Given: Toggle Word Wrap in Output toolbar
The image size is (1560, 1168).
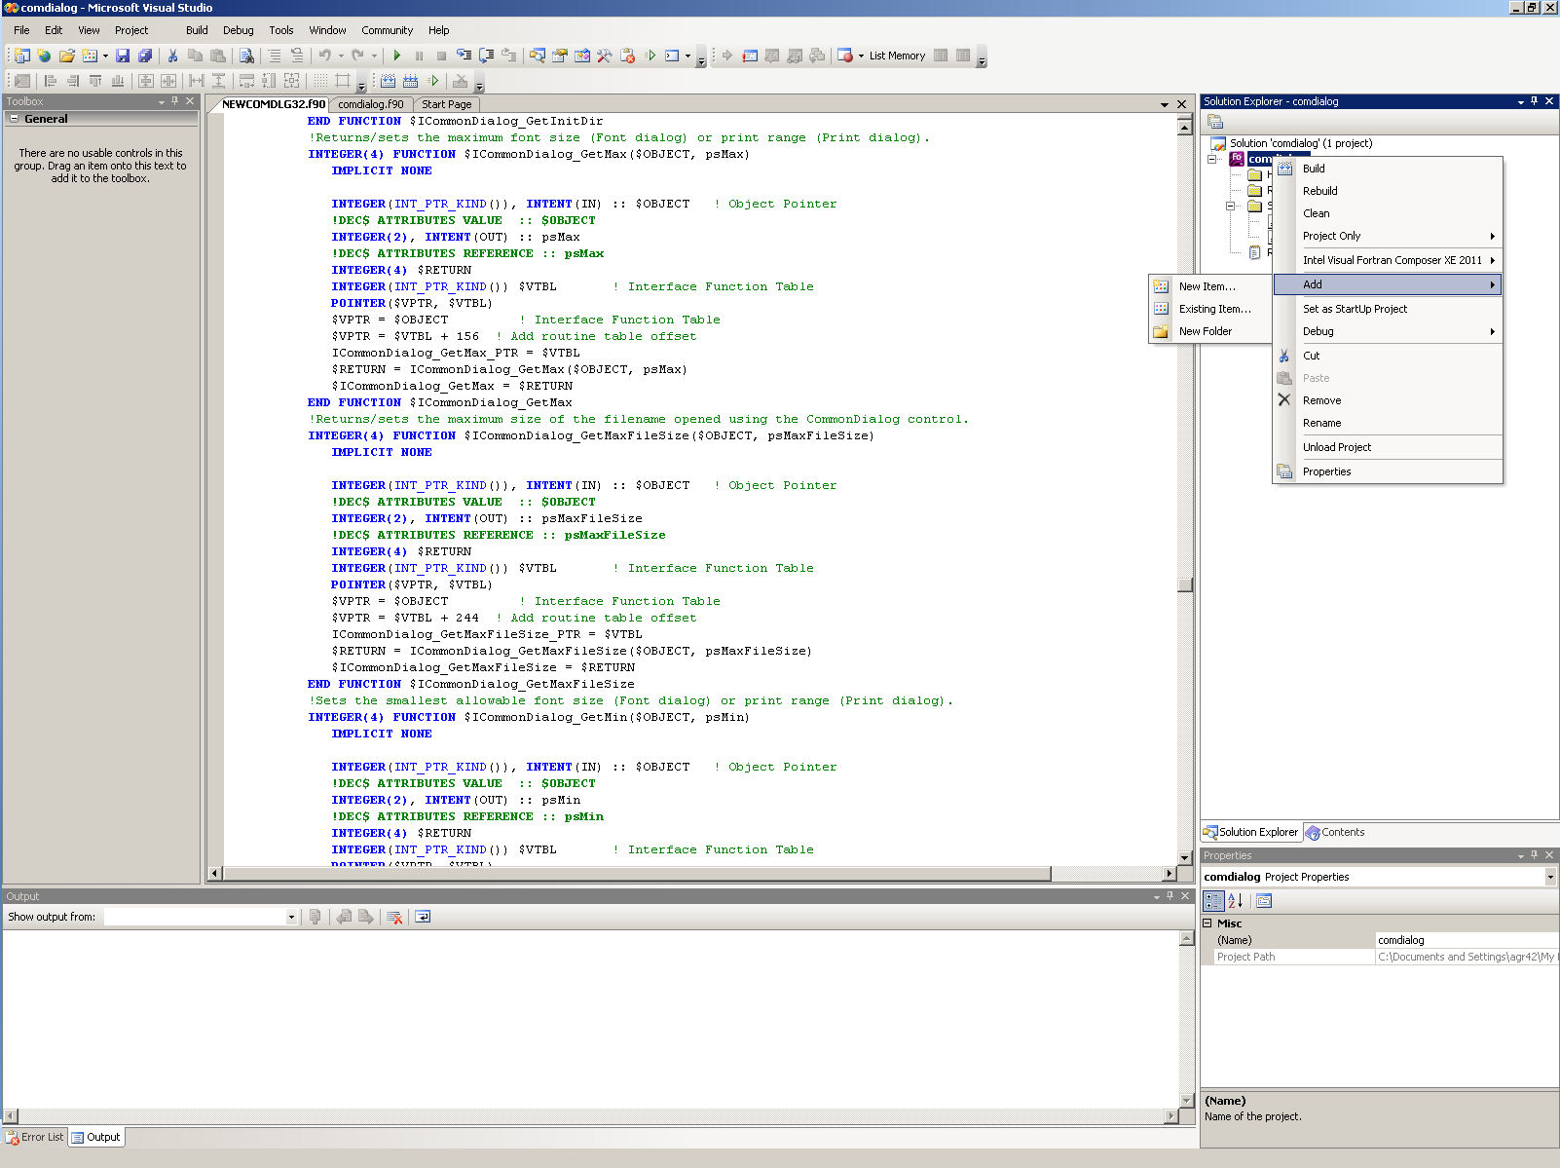Looking at the screenshot, I should click(423, 917).
